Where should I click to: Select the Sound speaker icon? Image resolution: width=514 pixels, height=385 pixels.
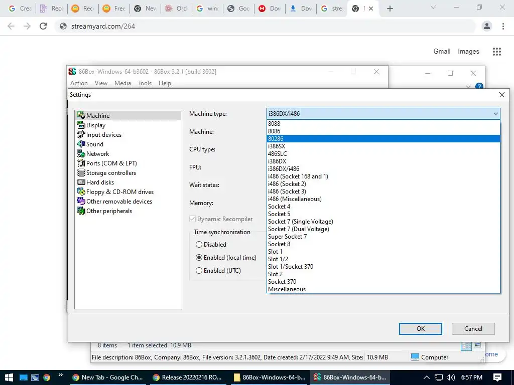(81, 144)
